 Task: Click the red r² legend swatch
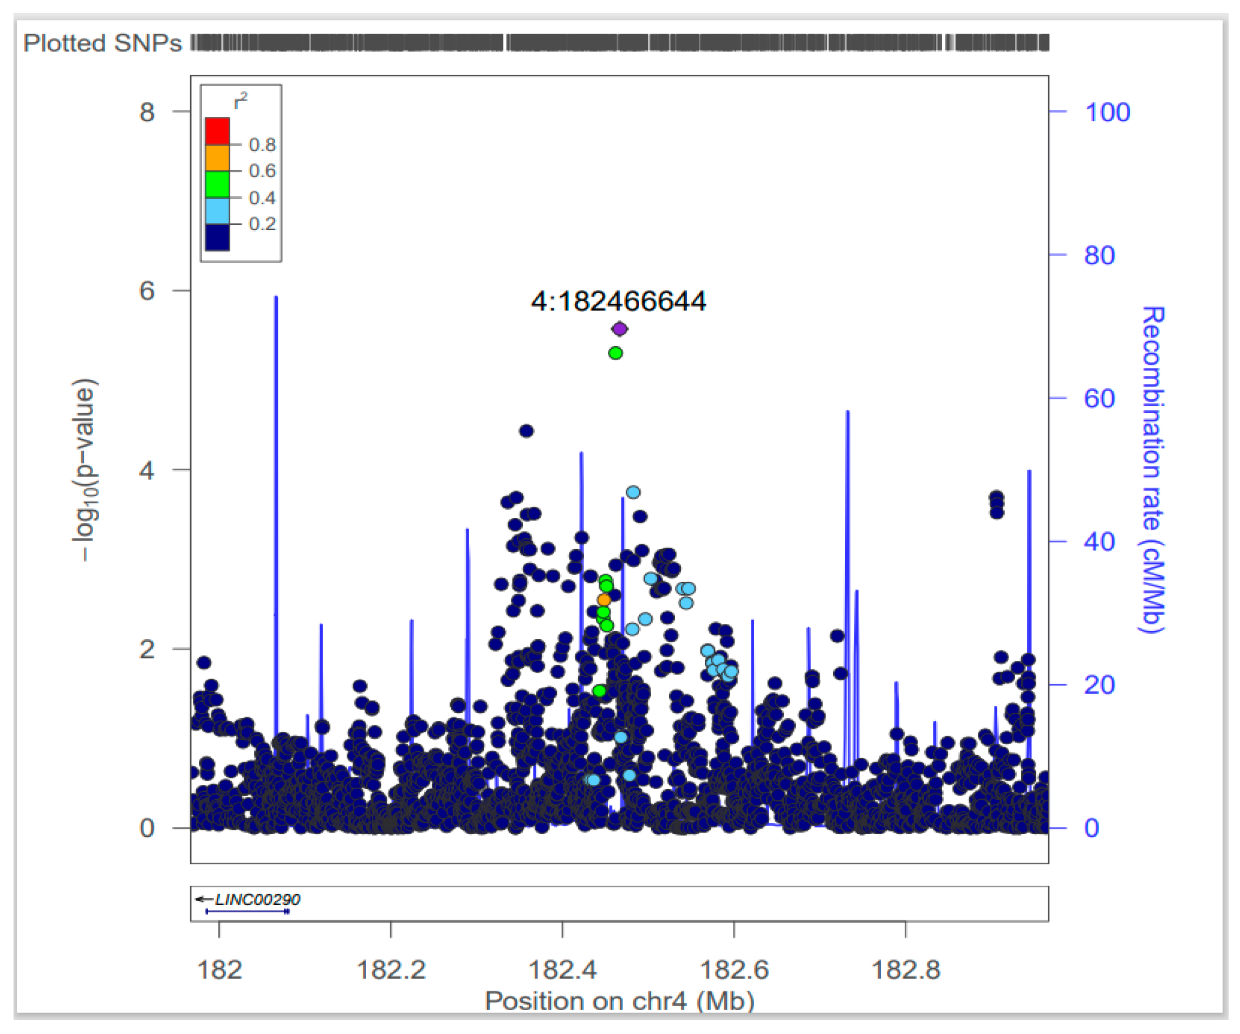(x=217, y=131)
